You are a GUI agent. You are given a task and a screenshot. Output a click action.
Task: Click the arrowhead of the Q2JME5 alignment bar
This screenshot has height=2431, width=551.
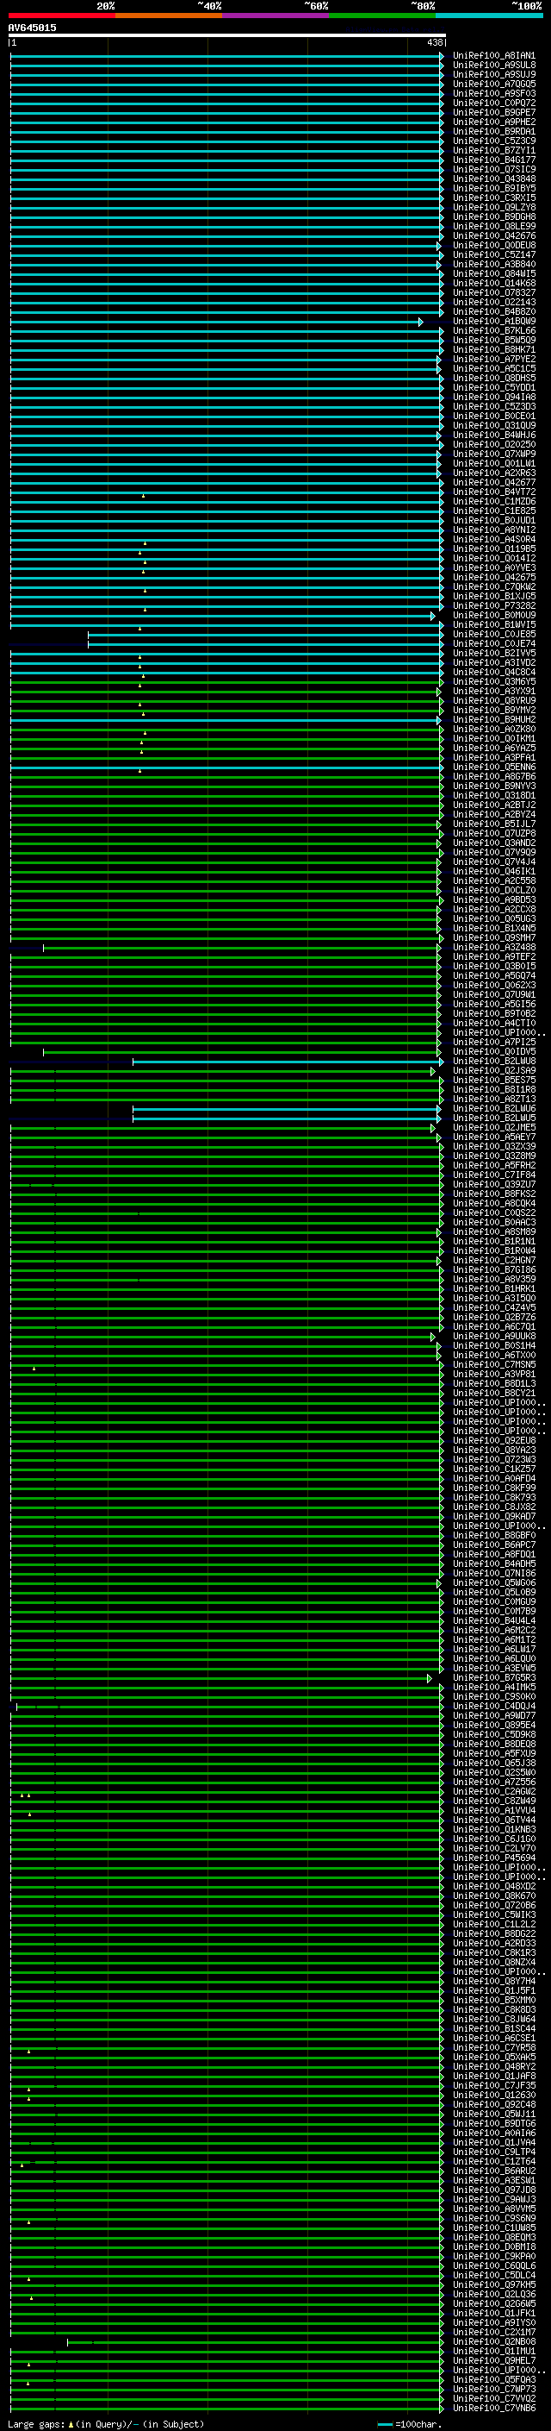[433, 1128]
